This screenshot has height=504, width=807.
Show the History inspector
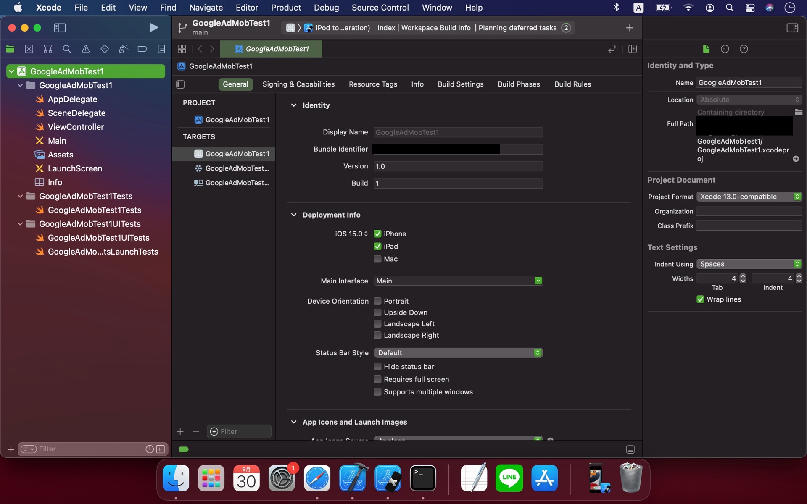(x=725, y=49)
